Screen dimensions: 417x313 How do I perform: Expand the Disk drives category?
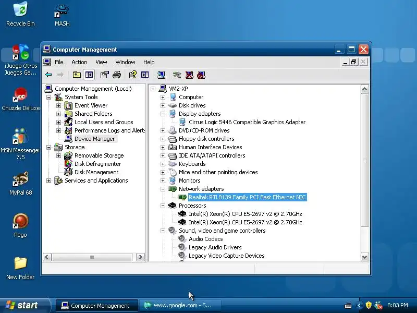tap(163, 105)
